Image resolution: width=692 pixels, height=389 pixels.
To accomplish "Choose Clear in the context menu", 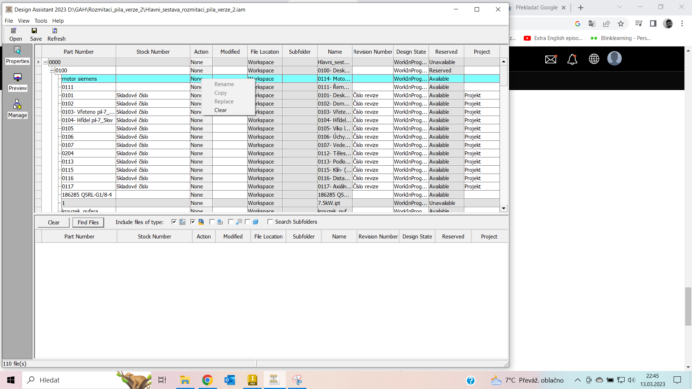I will point(221,110).
